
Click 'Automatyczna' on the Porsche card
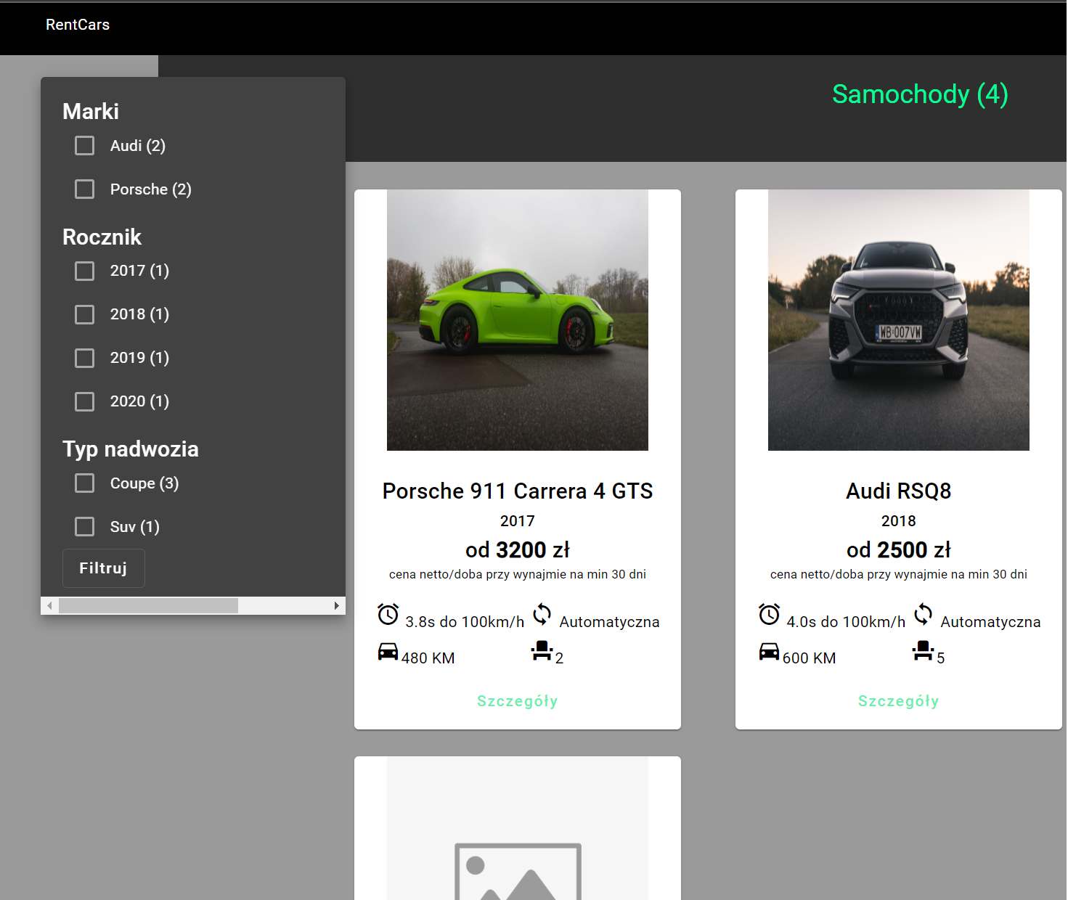610,622
